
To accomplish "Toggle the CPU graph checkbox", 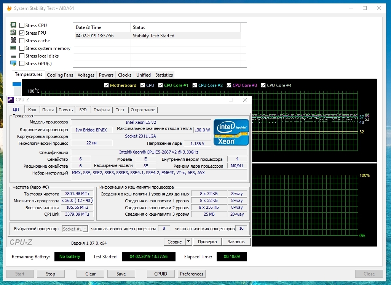I will [143, 85].
